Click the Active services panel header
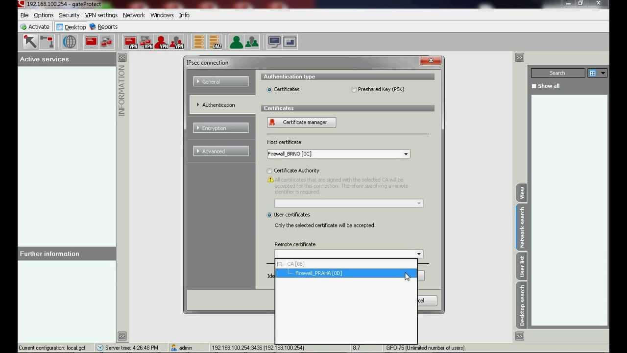The image size is (627, 353). [x=67, y=59]
